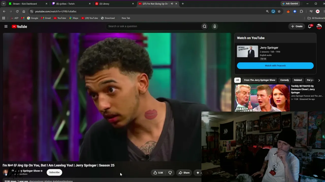Open the Download bookmark
The height and width of the screenshot is (182, 325).
click(108, 18)
